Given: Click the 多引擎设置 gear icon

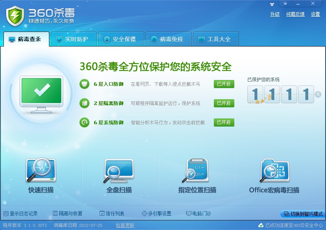Looking at the screenshot, I should 144,213.
